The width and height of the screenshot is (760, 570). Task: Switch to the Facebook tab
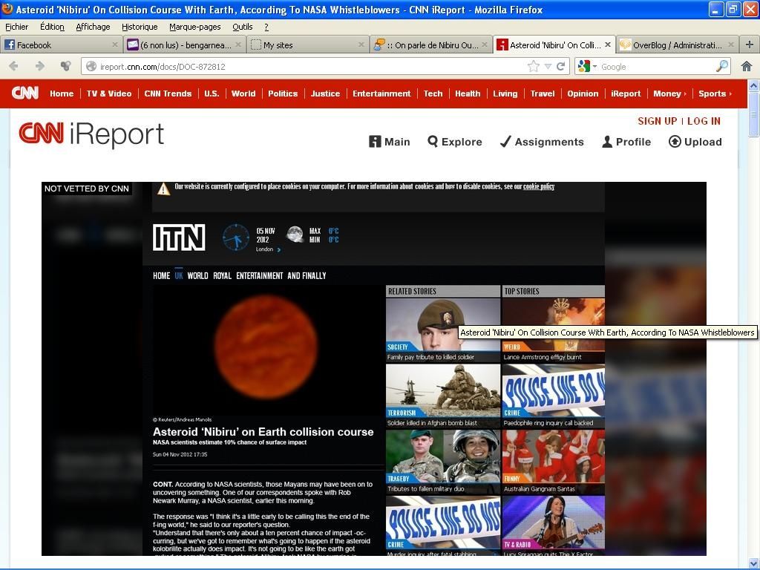(62, 45)
